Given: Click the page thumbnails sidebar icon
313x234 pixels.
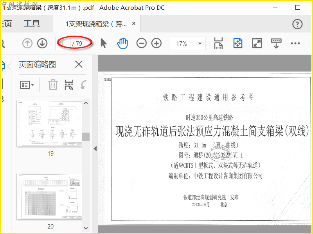Looking at the screenshot, I should (3, 66).
